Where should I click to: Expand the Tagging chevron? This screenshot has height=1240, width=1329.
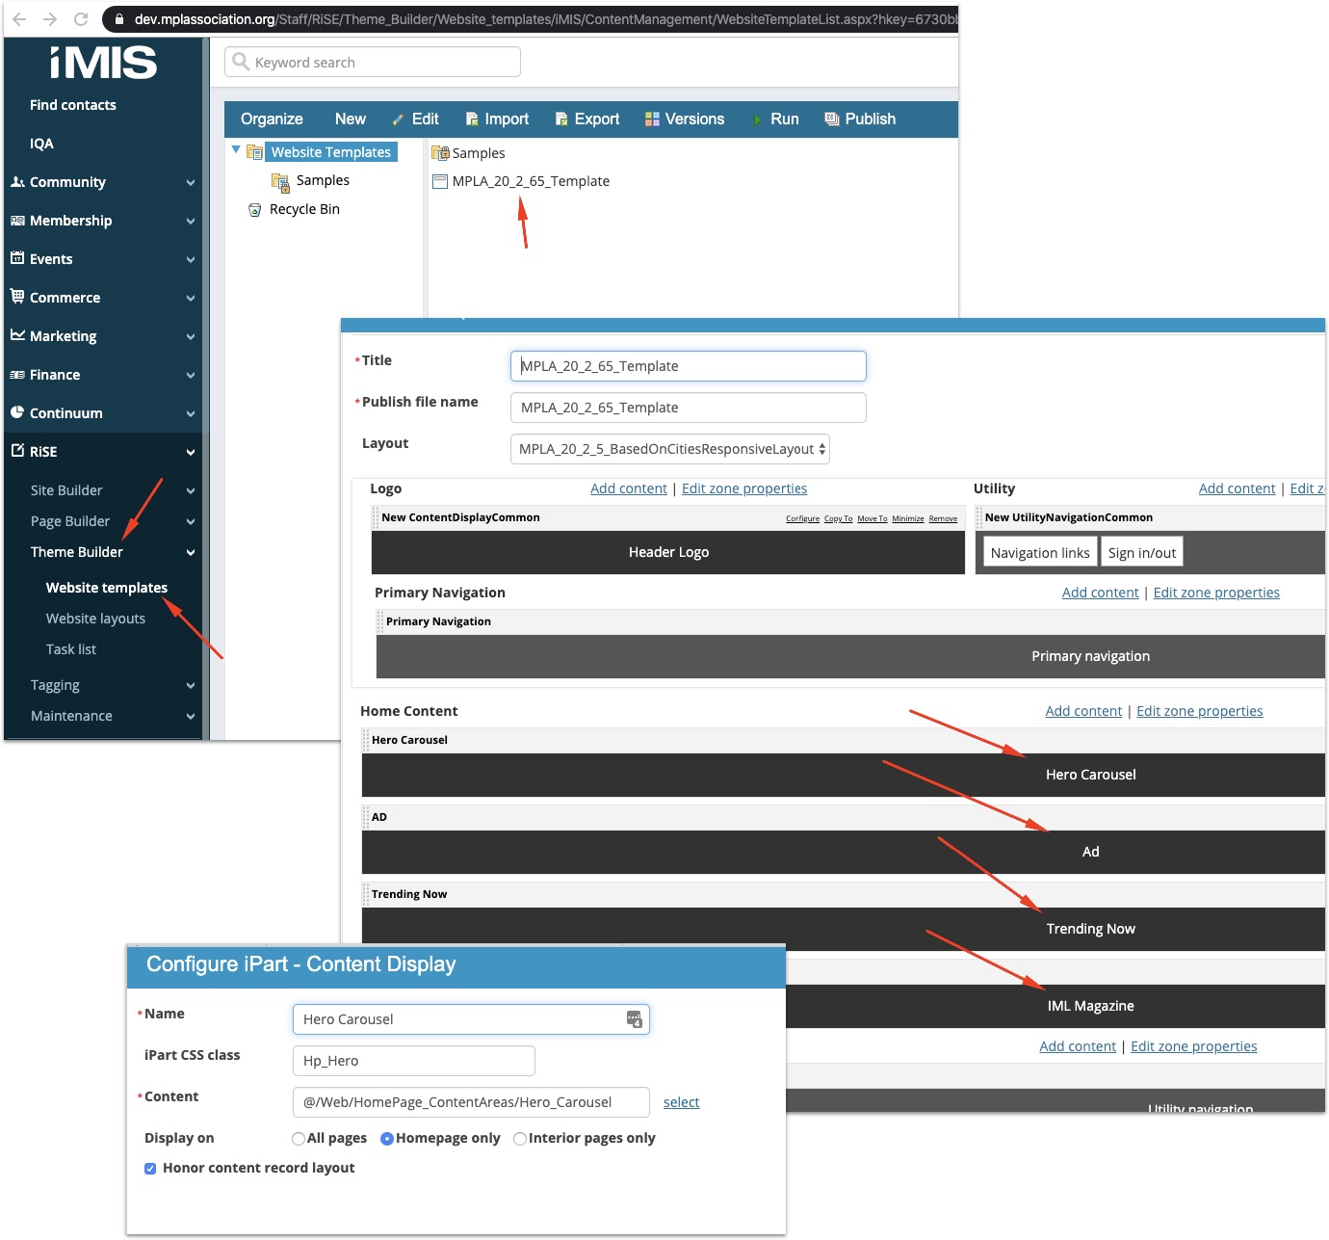[191, 685]
